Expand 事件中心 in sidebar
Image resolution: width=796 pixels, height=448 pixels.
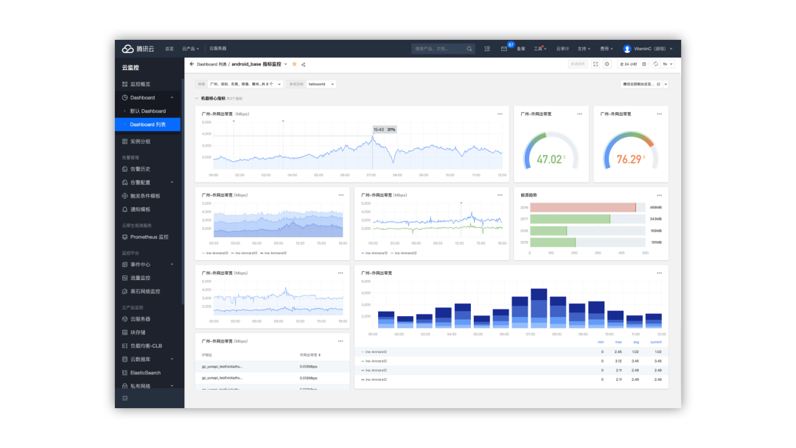click(172, 265)
